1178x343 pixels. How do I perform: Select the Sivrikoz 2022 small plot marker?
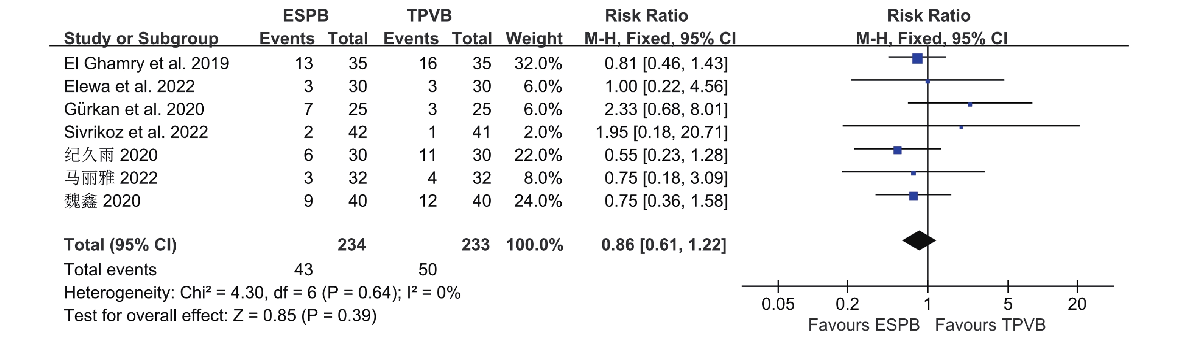961,127
